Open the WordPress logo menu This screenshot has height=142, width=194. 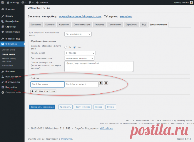3,2
